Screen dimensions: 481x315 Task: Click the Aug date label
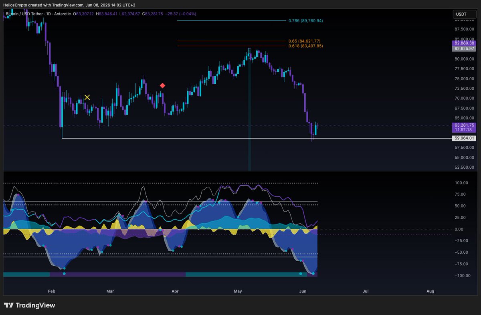point(430,291)
